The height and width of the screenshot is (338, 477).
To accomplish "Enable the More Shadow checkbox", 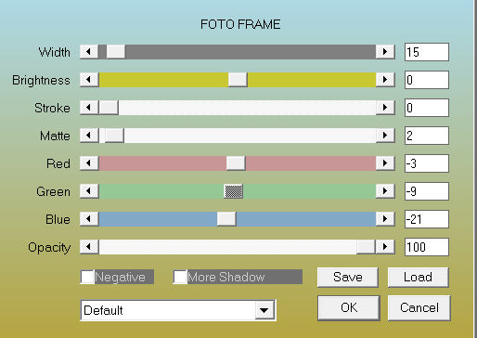I will click(x=180, y=277).
